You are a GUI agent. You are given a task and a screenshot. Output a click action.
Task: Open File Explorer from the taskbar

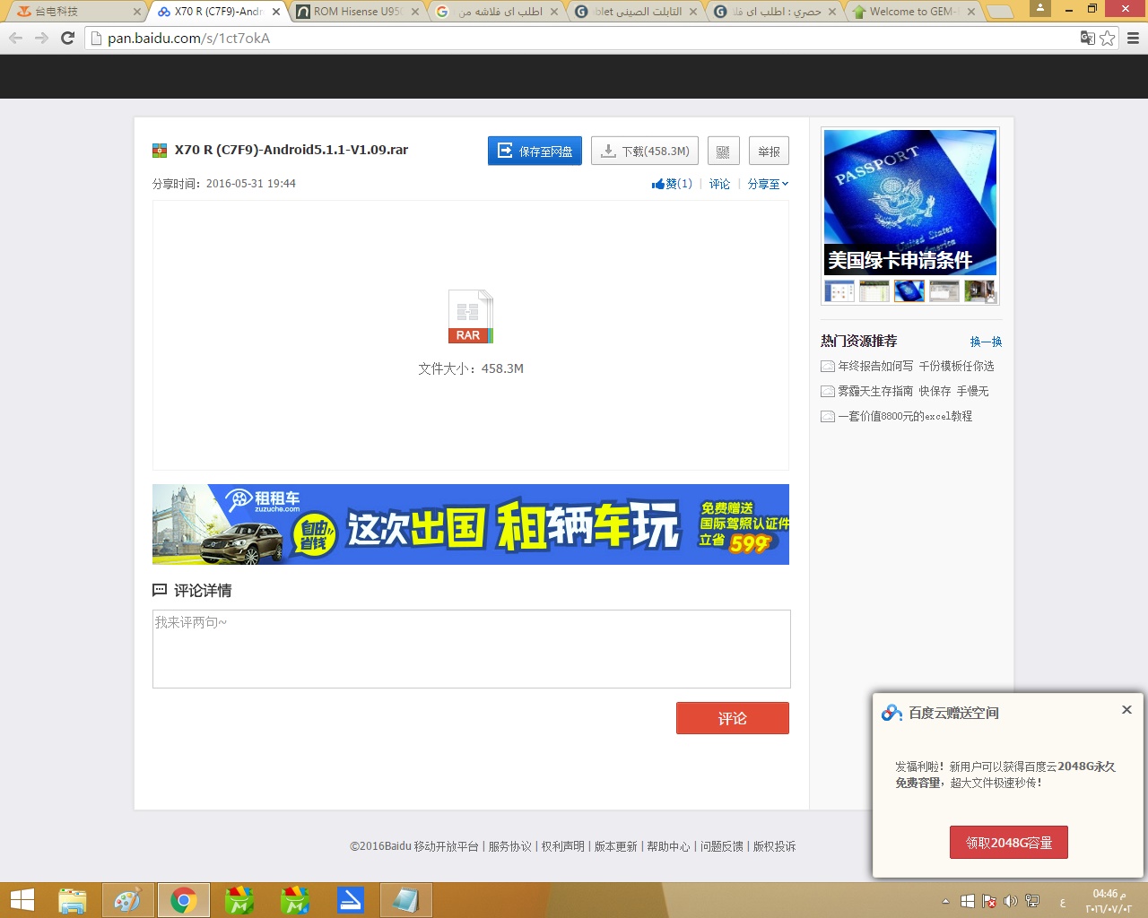pos(72,900)
